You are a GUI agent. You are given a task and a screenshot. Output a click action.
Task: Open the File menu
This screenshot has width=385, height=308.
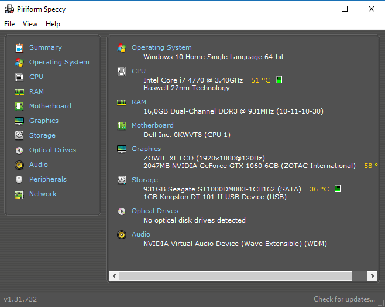(9, 24)
